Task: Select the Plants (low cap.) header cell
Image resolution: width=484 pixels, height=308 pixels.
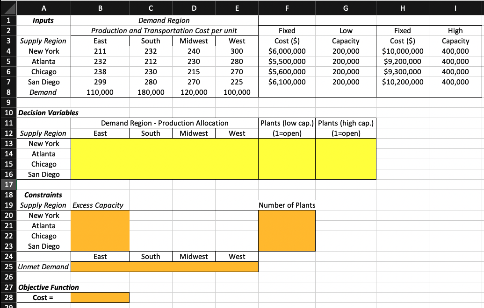Action: pos(287,123)
